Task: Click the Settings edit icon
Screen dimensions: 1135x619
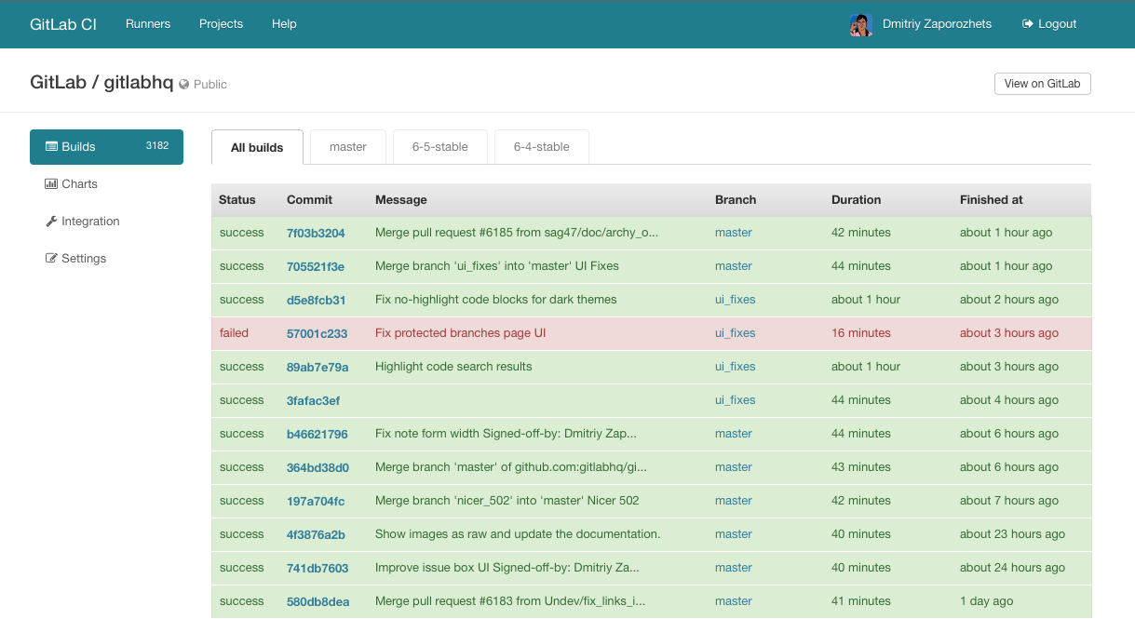Action: coord(51,259)
